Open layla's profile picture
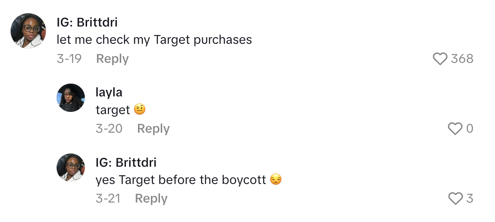This screenshot has height=222, width=495. pos(71,98)
